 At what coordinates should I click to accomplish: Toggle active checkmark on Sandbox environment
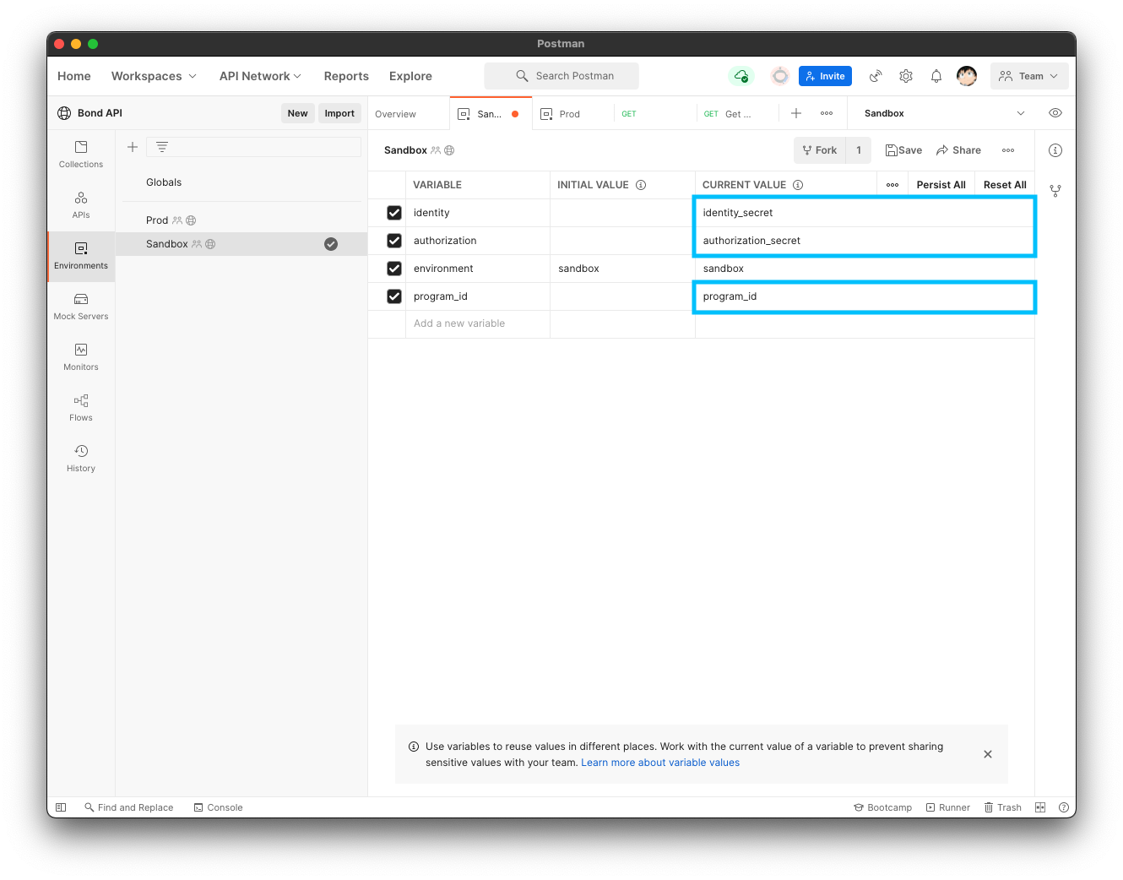331,244
